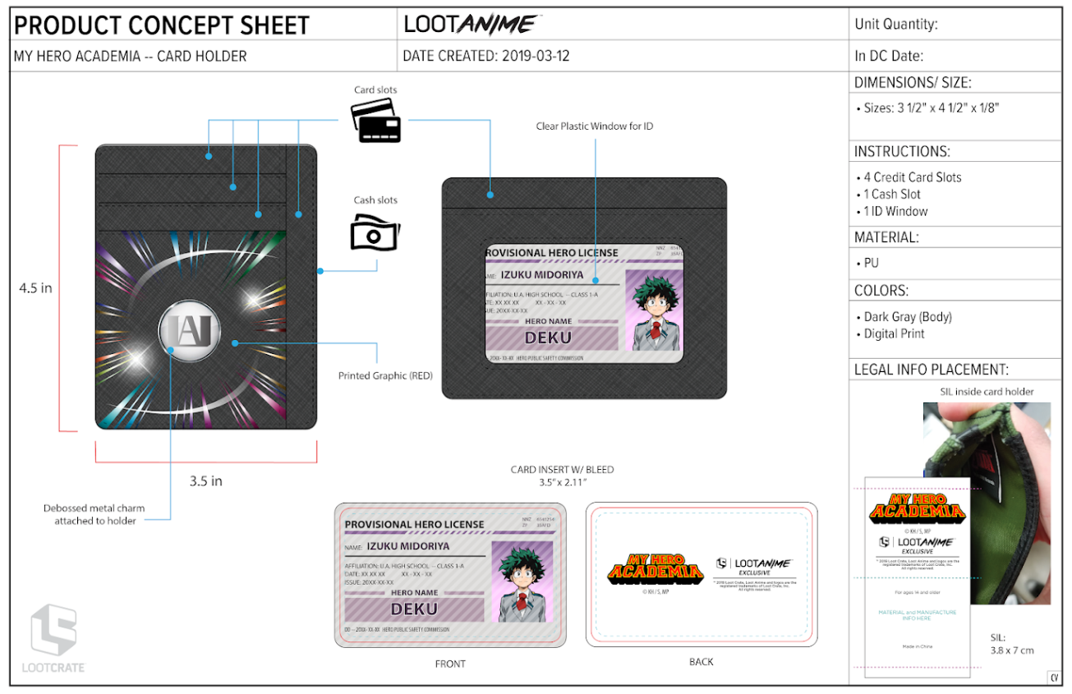Click the CARD INSERT W/ BLEED caption
The image size is (1072, 694).
pyautogui.click(x=562, y=470)
